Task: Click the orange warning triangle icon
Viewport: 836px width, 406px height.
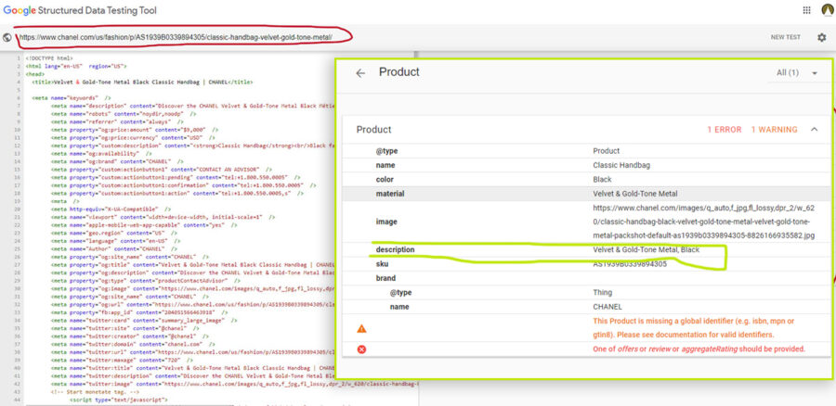Action: [361, 328]
